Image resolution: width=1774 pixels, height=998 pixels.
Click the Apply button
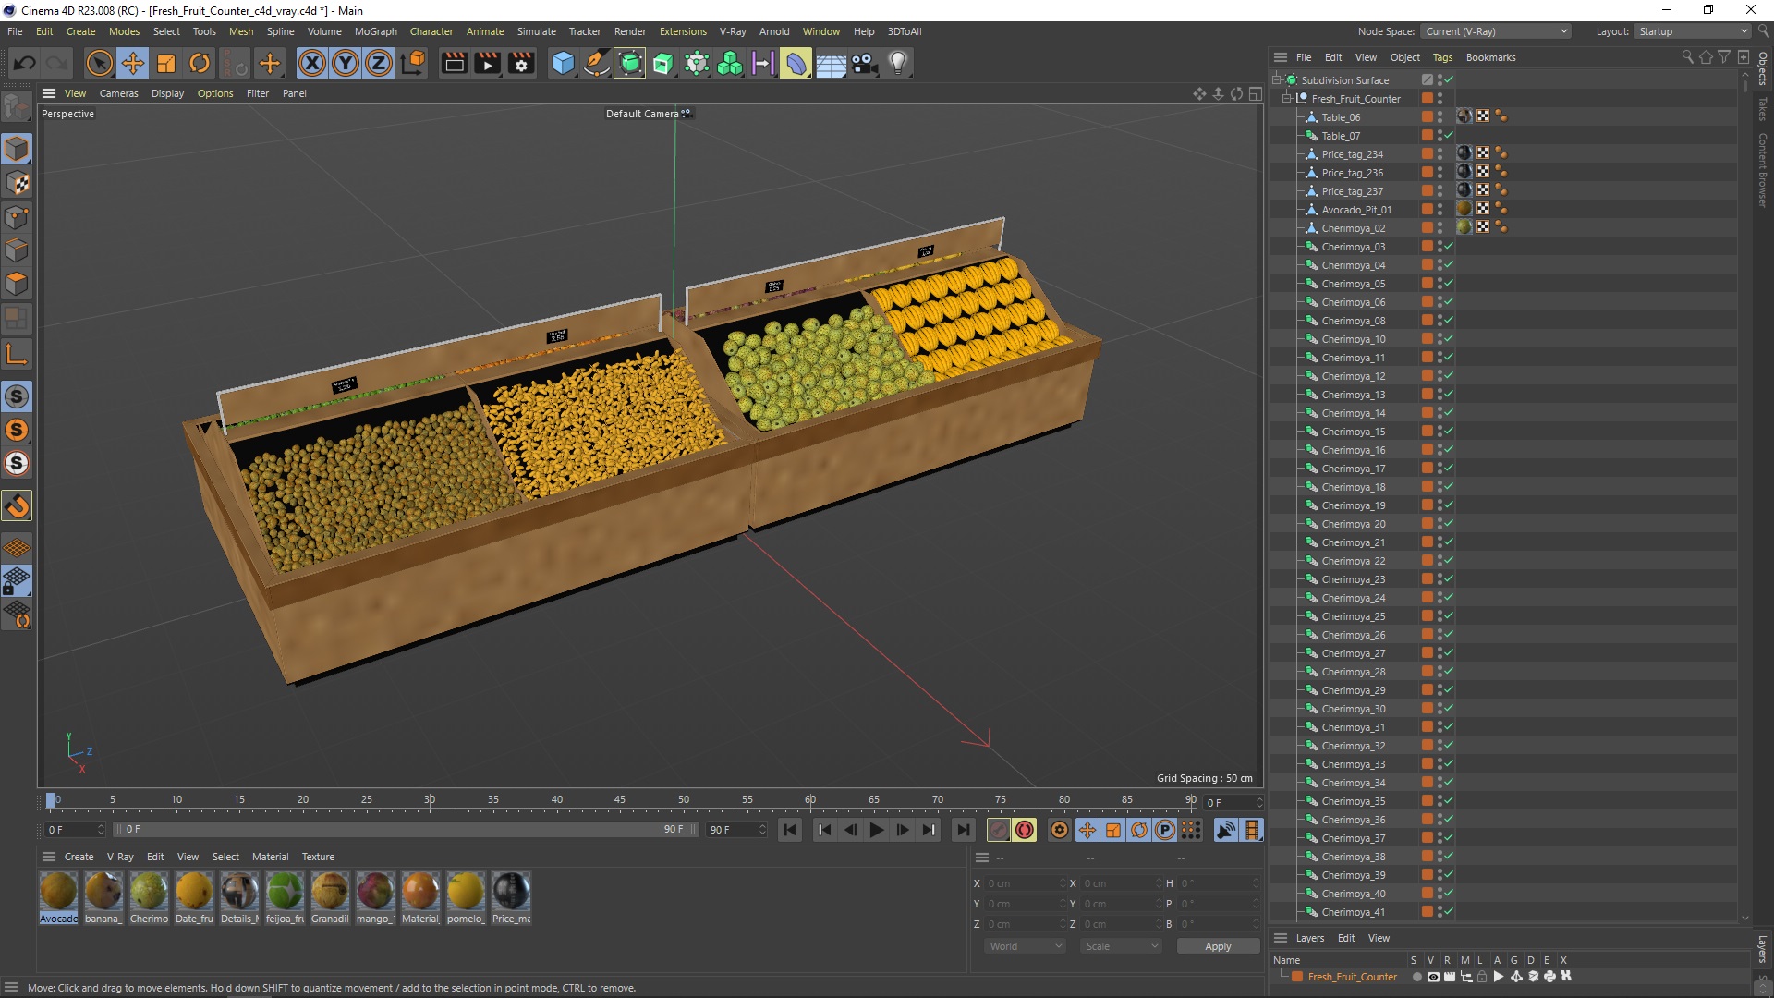1218,946
